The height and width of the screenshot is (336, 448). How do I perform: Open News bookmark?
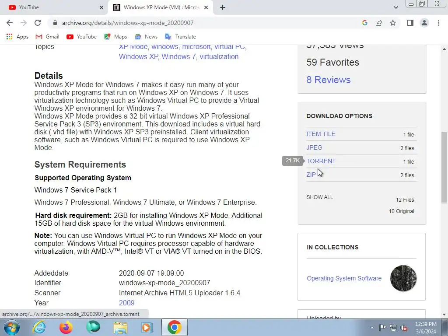click(x=146, y=37)
